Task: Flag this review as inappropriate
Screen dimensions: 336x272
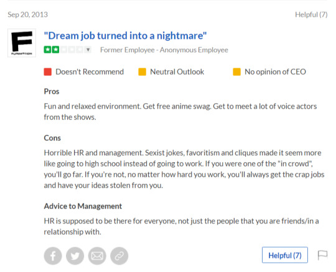Action: pos(322,255)
